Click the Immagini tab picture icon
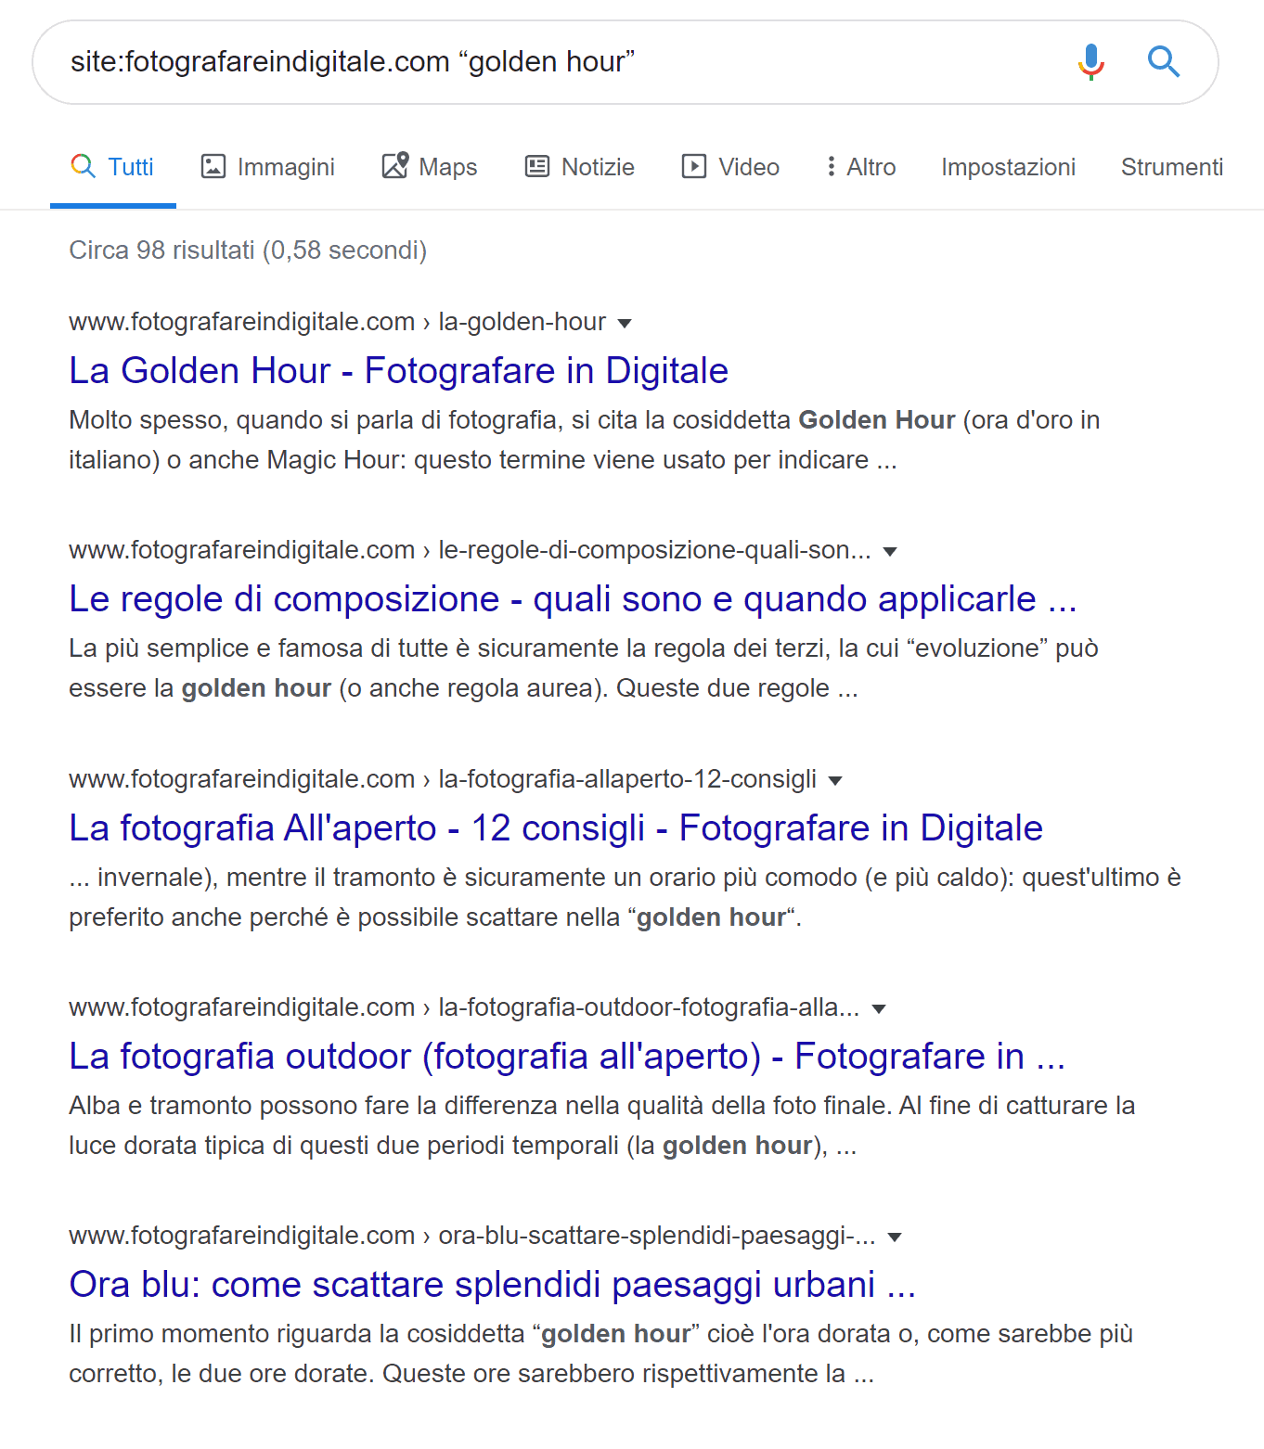Image resolution: width=1264 pixels, height=1449 pixels. 213,167
